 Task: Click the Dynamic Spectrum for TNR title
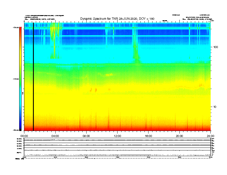pyautogui.click(x=117, y=19)
